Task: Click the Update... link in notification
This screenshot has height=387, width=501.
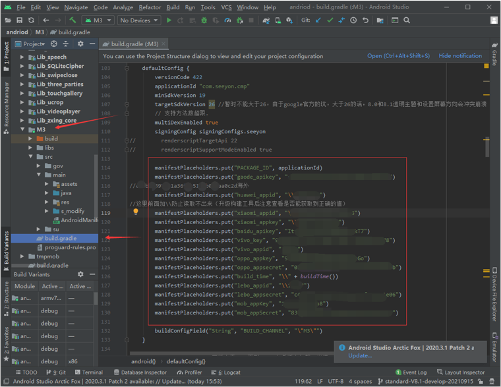Action: click(360, 355)
